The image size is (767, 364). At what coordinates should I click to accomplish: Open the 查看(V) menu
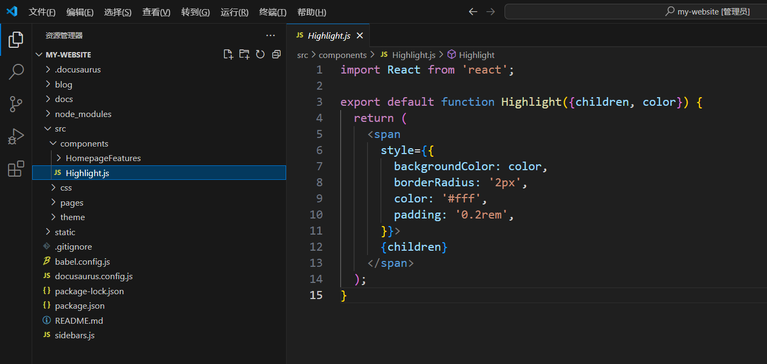156,12
